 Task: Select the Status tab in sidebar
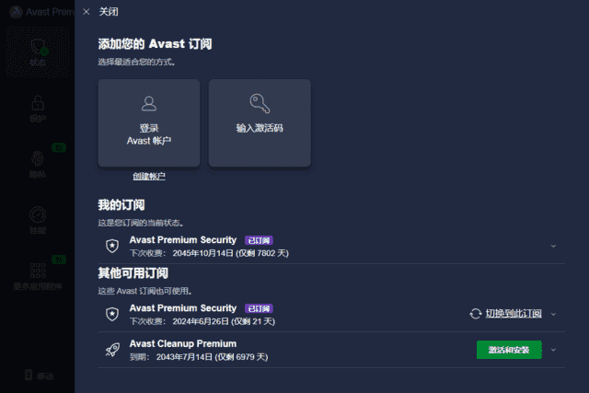point(38,51)
